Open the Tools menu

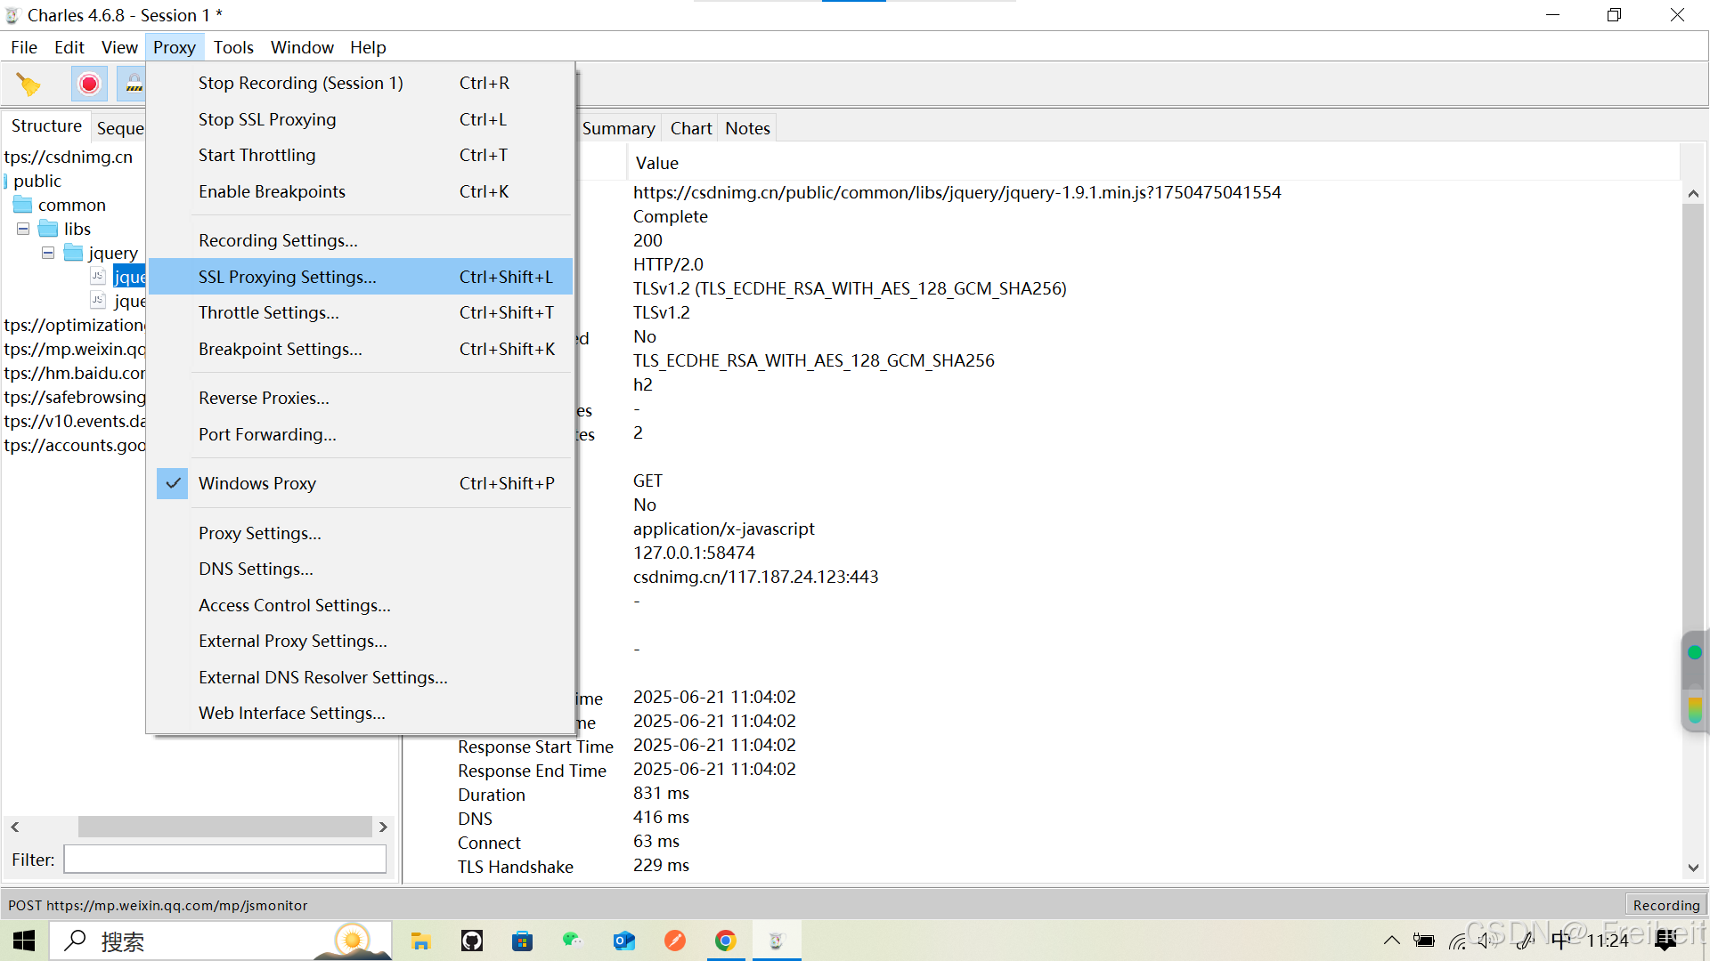[233, 47]
